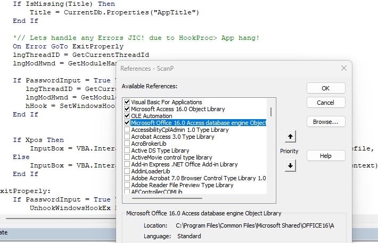The width and height of the screenshot is (378, 243).
Task: Uncheck Microsoft Office 16.0 Access database engine
Action: (x=127, y=123)
